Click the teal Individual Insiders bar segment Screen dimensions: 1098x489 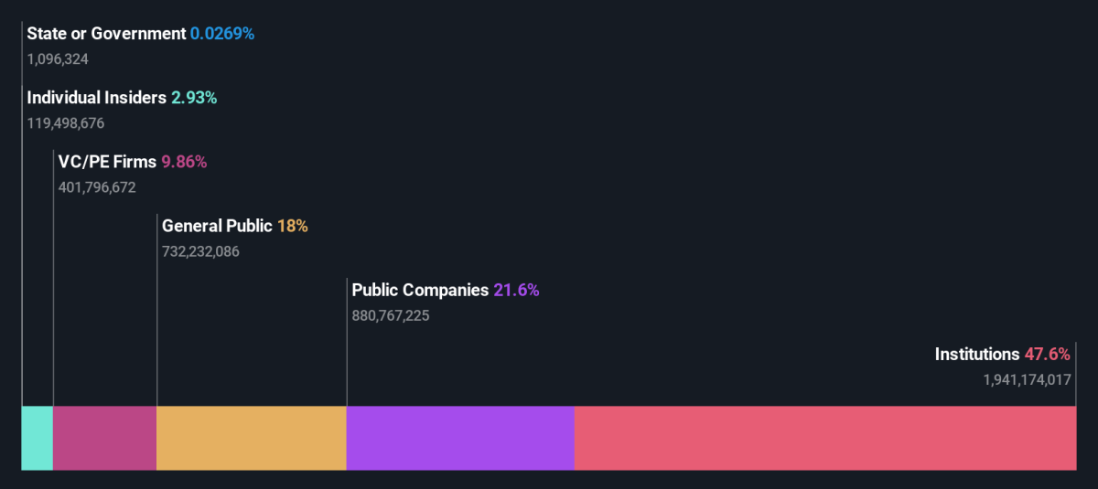(x=38, y=438)
